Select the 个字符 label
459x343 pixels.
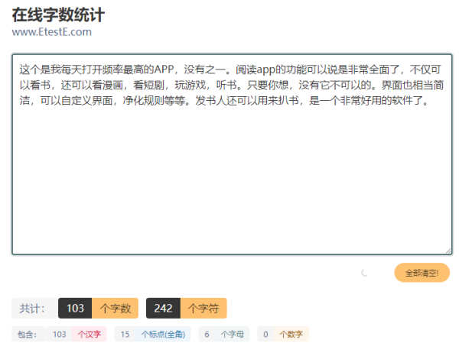(x=203, y=308)
